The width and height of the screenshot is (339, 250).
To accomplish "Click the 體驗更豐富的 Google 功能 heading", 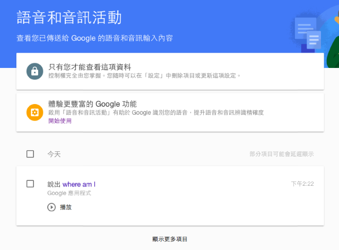I will 92,104.
